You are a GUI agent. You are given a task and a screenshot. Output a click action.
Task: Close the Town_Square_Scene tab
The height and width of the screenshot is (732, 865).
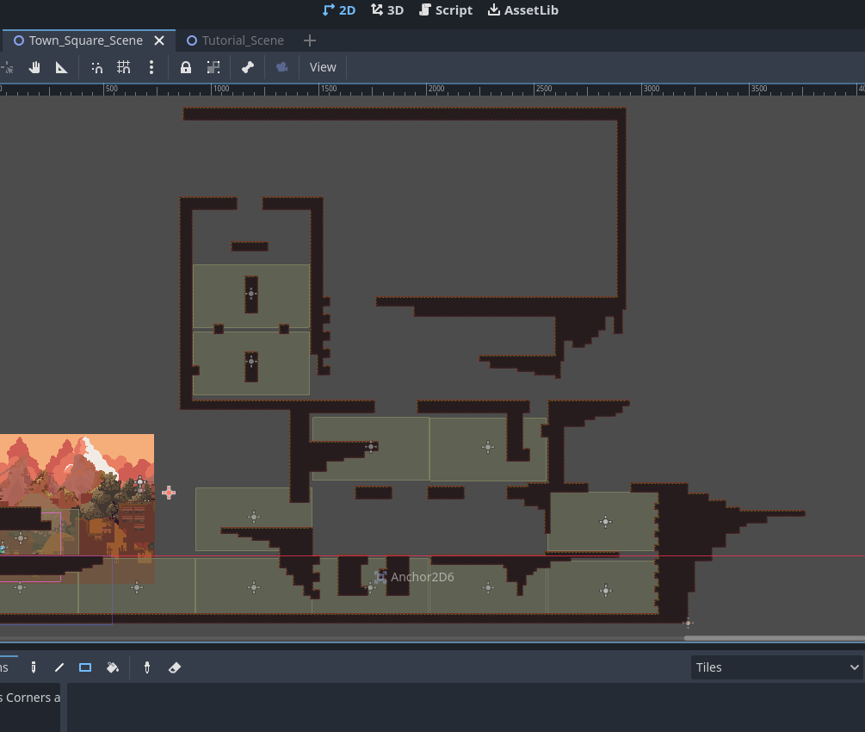pyautogui.click(x=159, y=40)
